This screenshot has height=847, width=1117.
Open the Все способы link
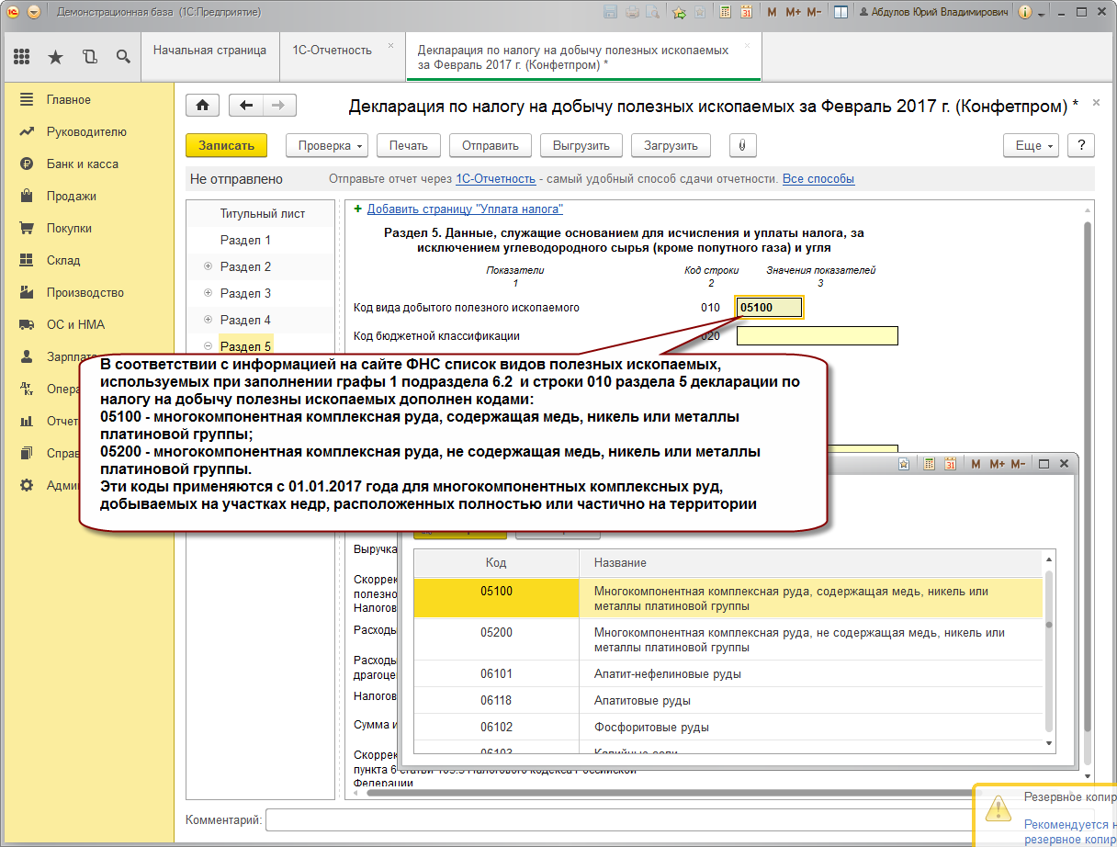click(818, 179)
